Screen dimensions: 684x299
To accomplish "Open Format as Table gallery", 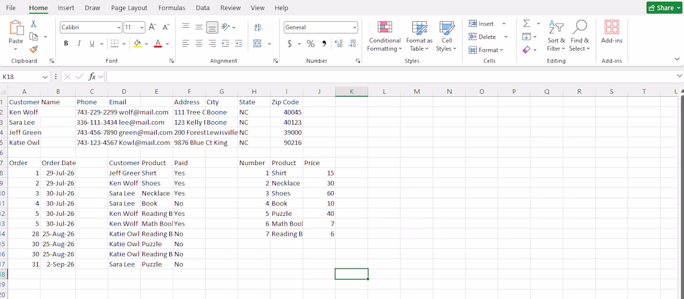I will [x=419, y=36].
